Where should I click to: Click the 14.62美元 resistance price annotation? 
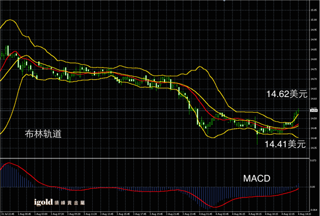click(287, 94)
